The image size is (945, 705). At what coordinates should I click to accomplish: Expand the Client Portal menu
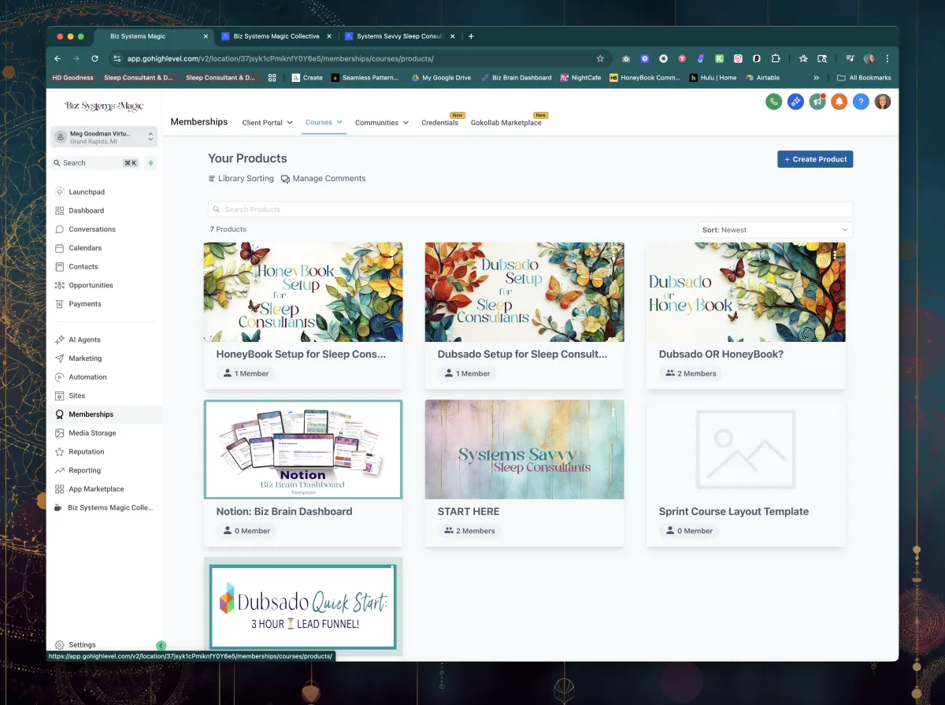point(268,122)
